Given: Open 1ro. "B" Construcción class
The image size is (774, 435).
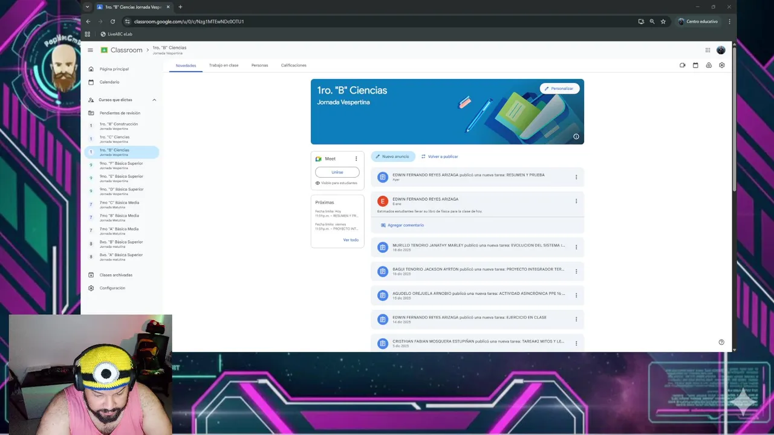Looking at the screenshot, I should click(x=122, y=126).
